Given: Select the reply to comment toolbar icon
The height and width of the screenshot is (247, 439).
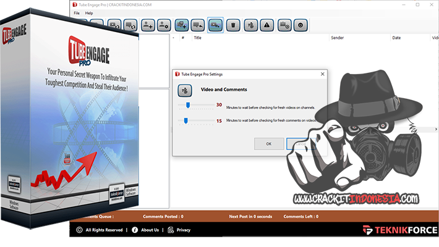Looking at the screenshot, I should (198, 25).
